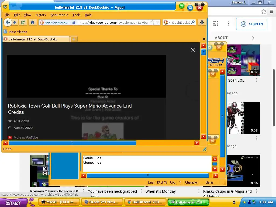Open a new tab with plus button
Image resolution: width=276 pixels, height=207 pixels.
tap(74, 39)
